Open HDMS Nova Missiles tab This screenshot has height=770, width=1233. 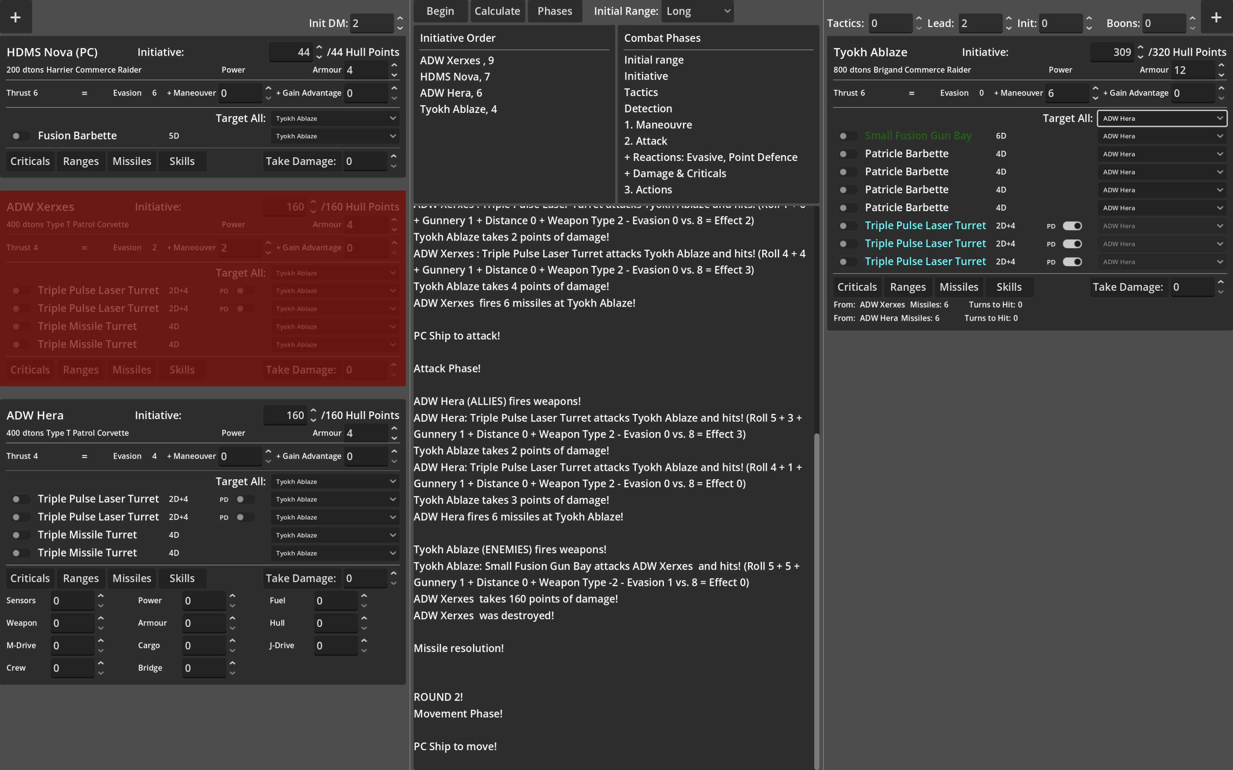[132, 161]
